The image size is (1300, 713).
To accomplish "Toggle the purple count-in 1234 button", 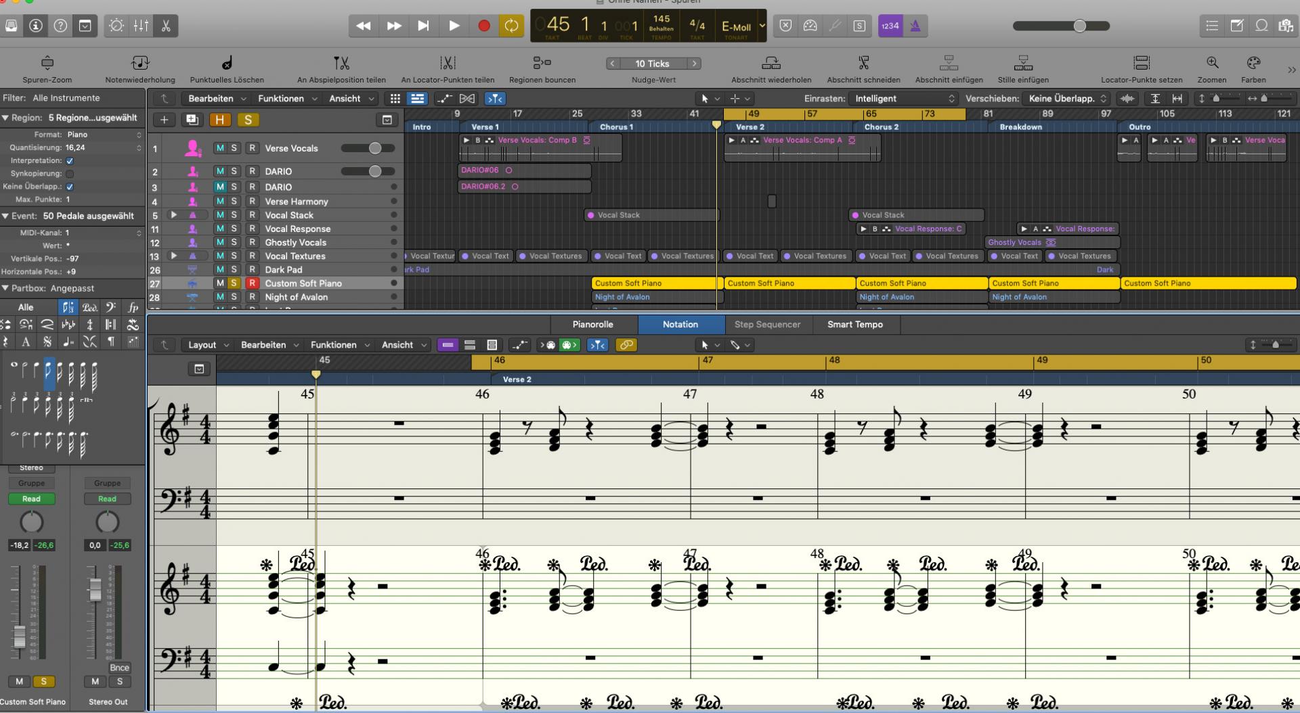I will point(890,26).
